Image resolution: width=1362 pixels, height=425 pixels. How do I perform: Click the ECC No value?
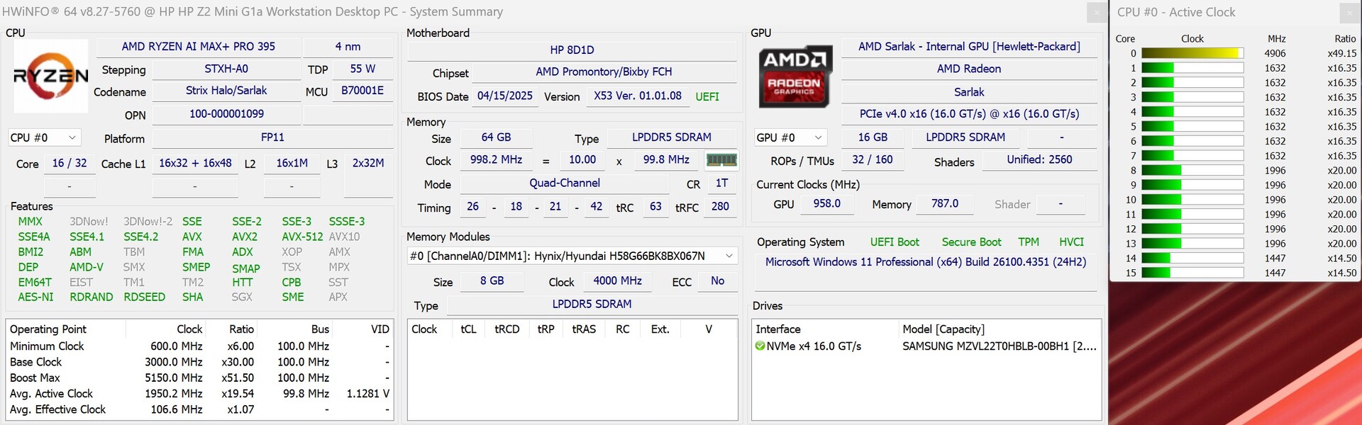click(718, 281)
